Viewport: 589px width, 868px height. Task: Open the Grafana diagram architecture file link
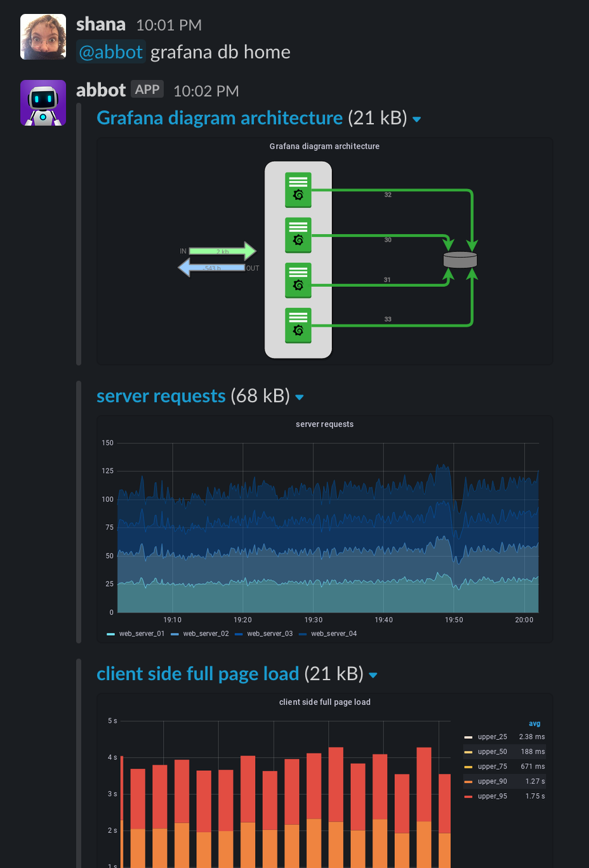[218, 117]
